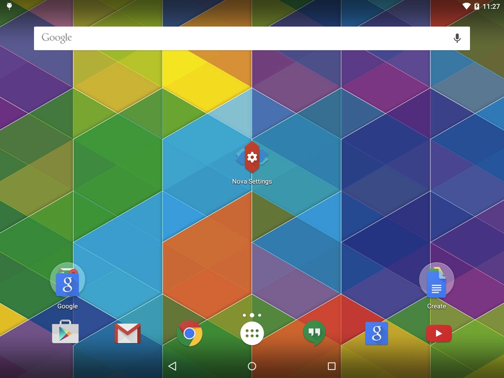Tap the "Nova Settings" label text
This screenshot has width=504, height=378.
click(x=252, y=181)
